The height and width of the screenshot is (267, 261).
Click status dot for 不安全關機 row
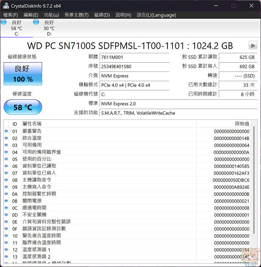point(6,215)
